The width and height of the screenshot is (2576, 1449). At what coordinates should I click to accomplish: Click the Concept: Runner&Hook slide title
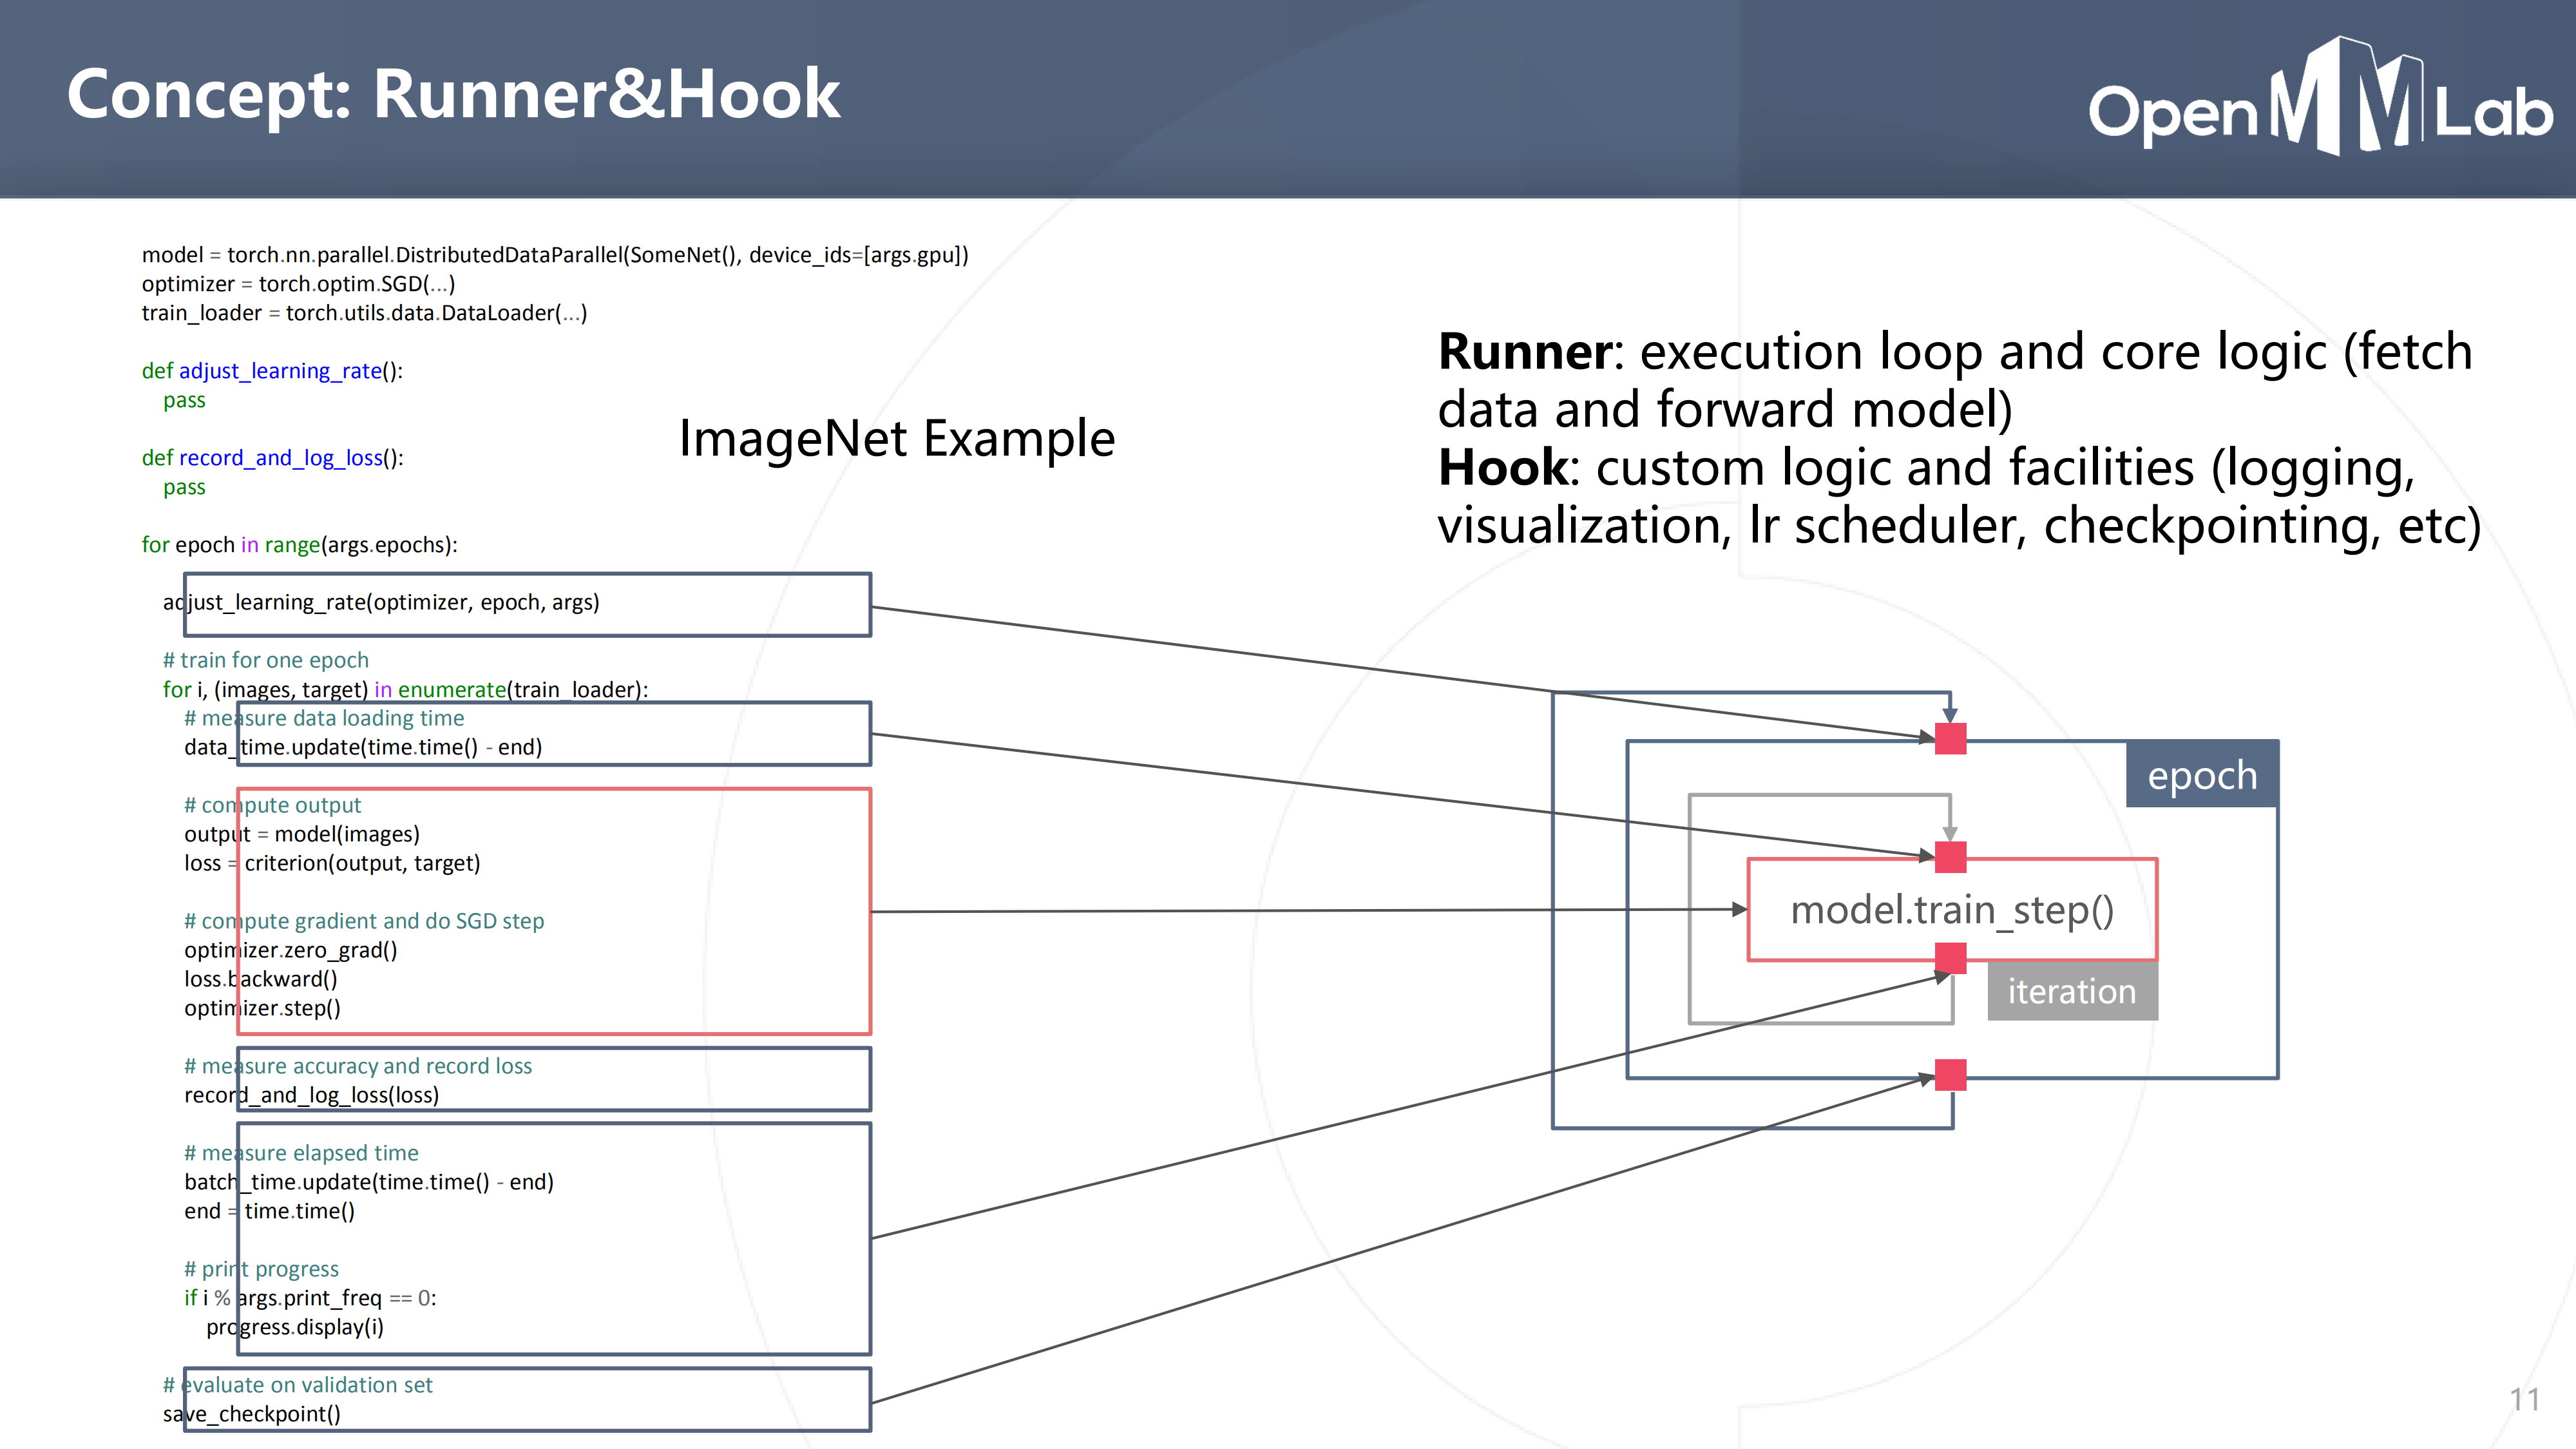[x=453, y=95]
